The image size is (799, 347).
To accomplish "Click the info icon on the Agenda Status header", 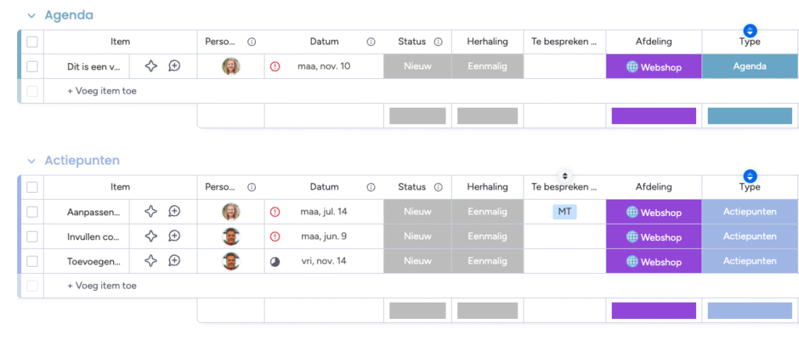I will (439, 42).
